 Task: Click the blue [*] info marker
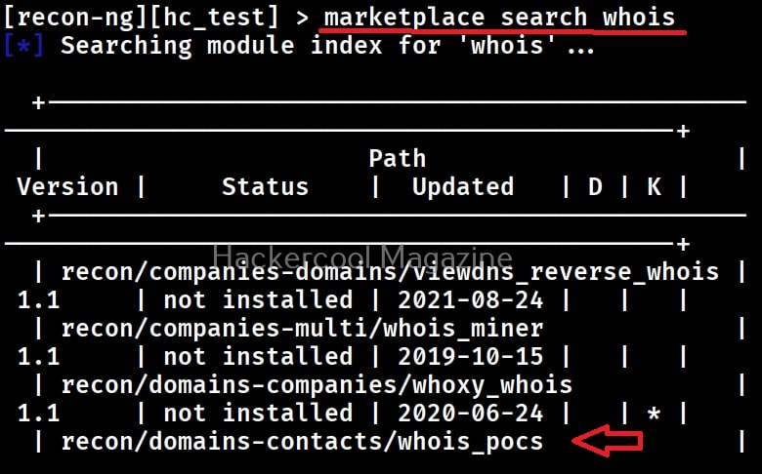click(x=23, y=46)
